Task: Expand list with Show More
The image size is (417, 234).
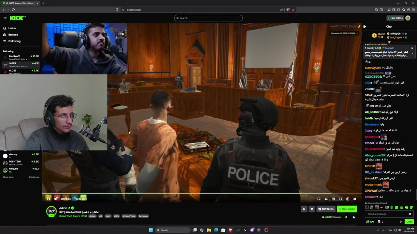Action: pos(8,177)
